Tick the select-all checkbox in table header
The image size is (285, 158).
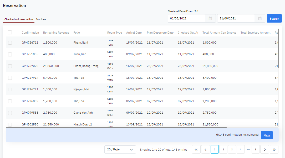click(10, 33)
